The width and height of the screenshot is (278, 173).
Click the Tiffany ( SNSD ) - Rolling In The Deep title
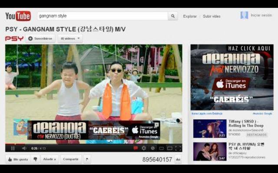tap(246, 124)
